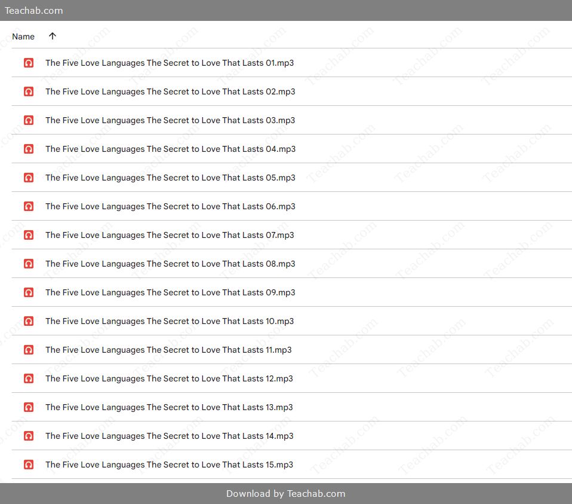This screenshot has width=572, height=504.
Task: Click the audio icon for file 03.mp3
Action: coord(29,120)
